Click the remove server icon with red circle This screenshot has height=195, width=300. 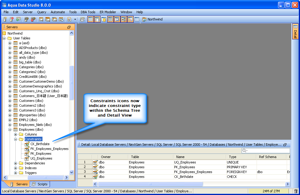coord(12,19)
